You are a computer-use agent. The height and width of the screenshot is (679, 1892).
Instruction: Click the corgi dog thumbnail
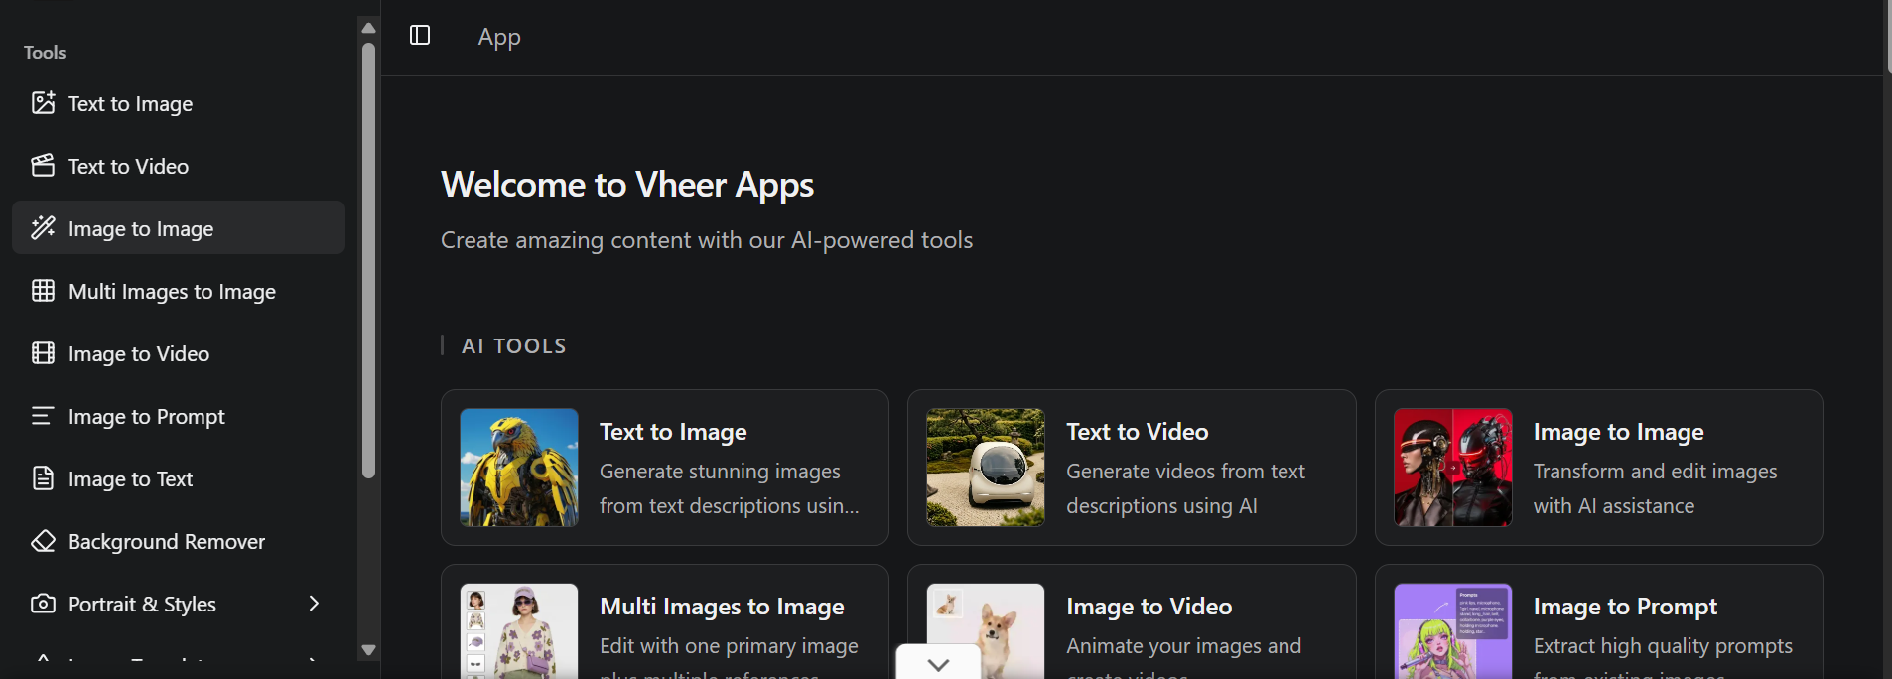pyautogui.click(x=986, y=631)
